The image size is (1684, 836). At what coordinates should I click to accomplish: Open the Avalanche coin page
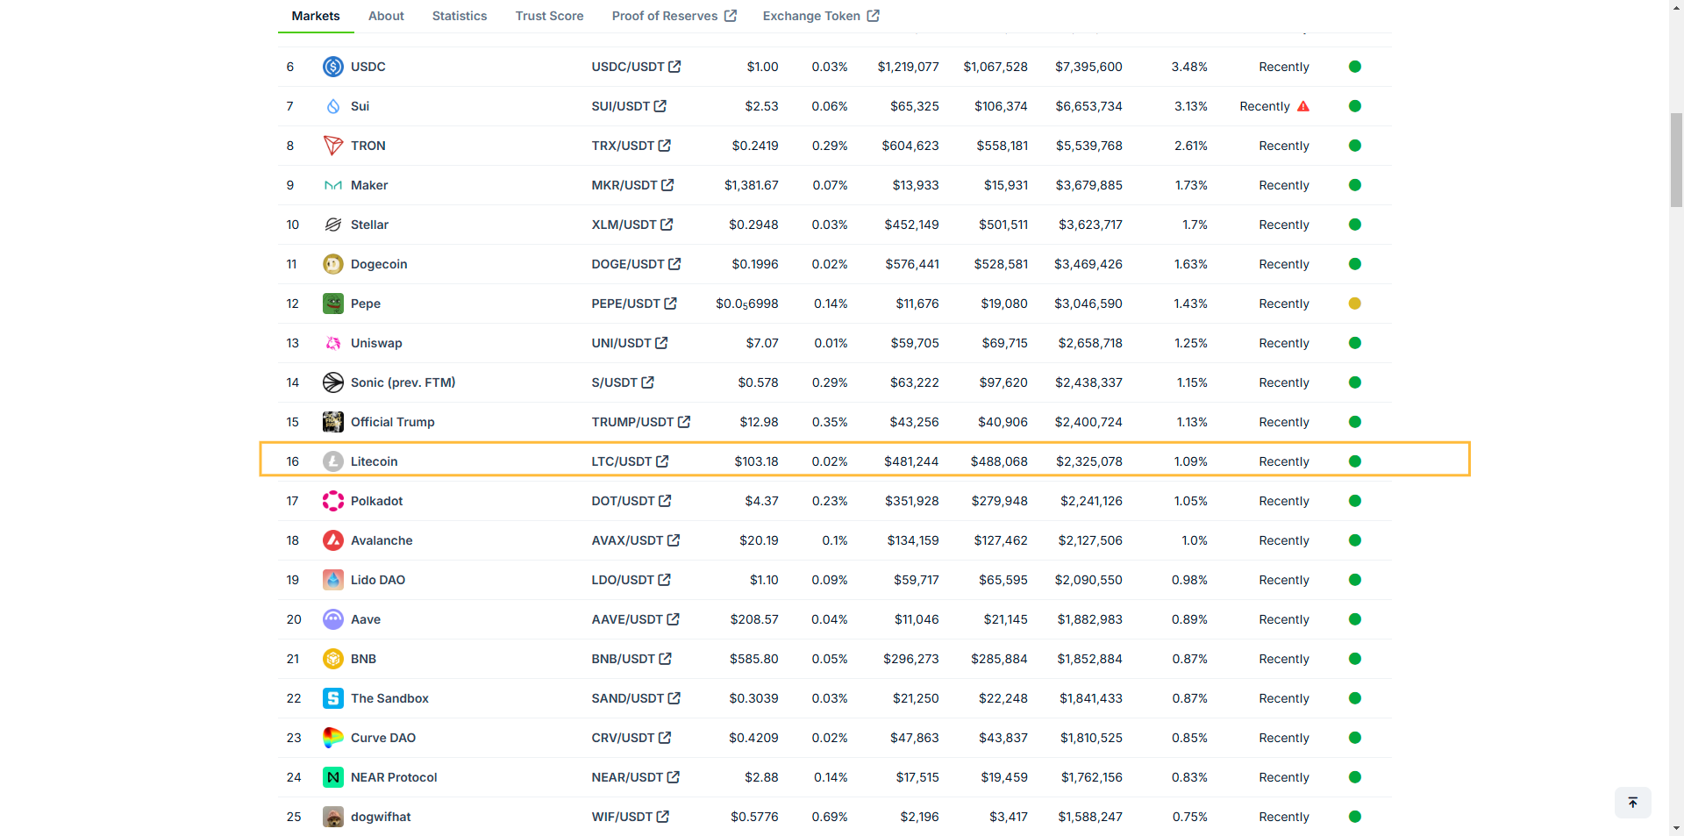point(382,540)
